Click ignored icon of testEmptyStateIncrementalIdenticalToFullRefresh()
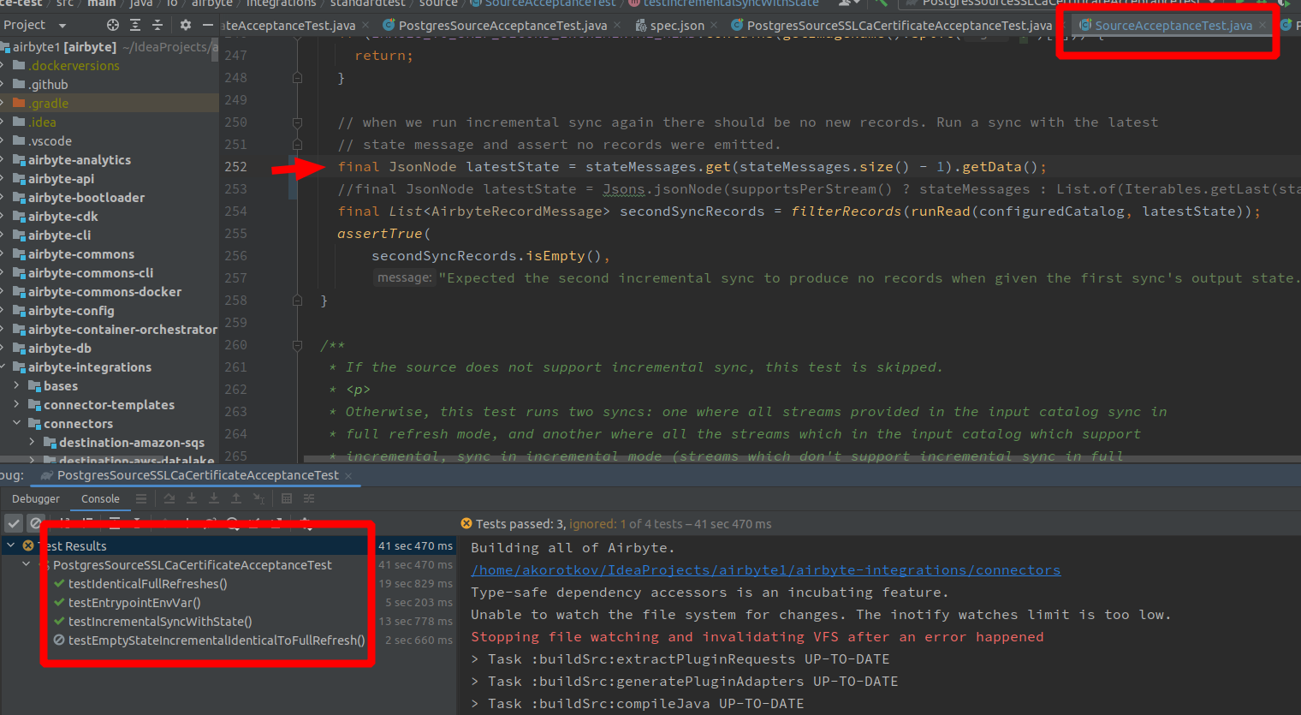Image resolution: width=1301 pixels, height=715 pixels. (x=59, y=641)
